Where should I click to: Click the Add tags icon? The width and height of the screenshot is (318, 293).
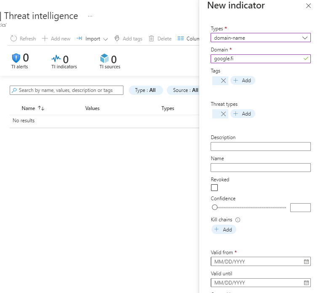[x=117, y=39]
